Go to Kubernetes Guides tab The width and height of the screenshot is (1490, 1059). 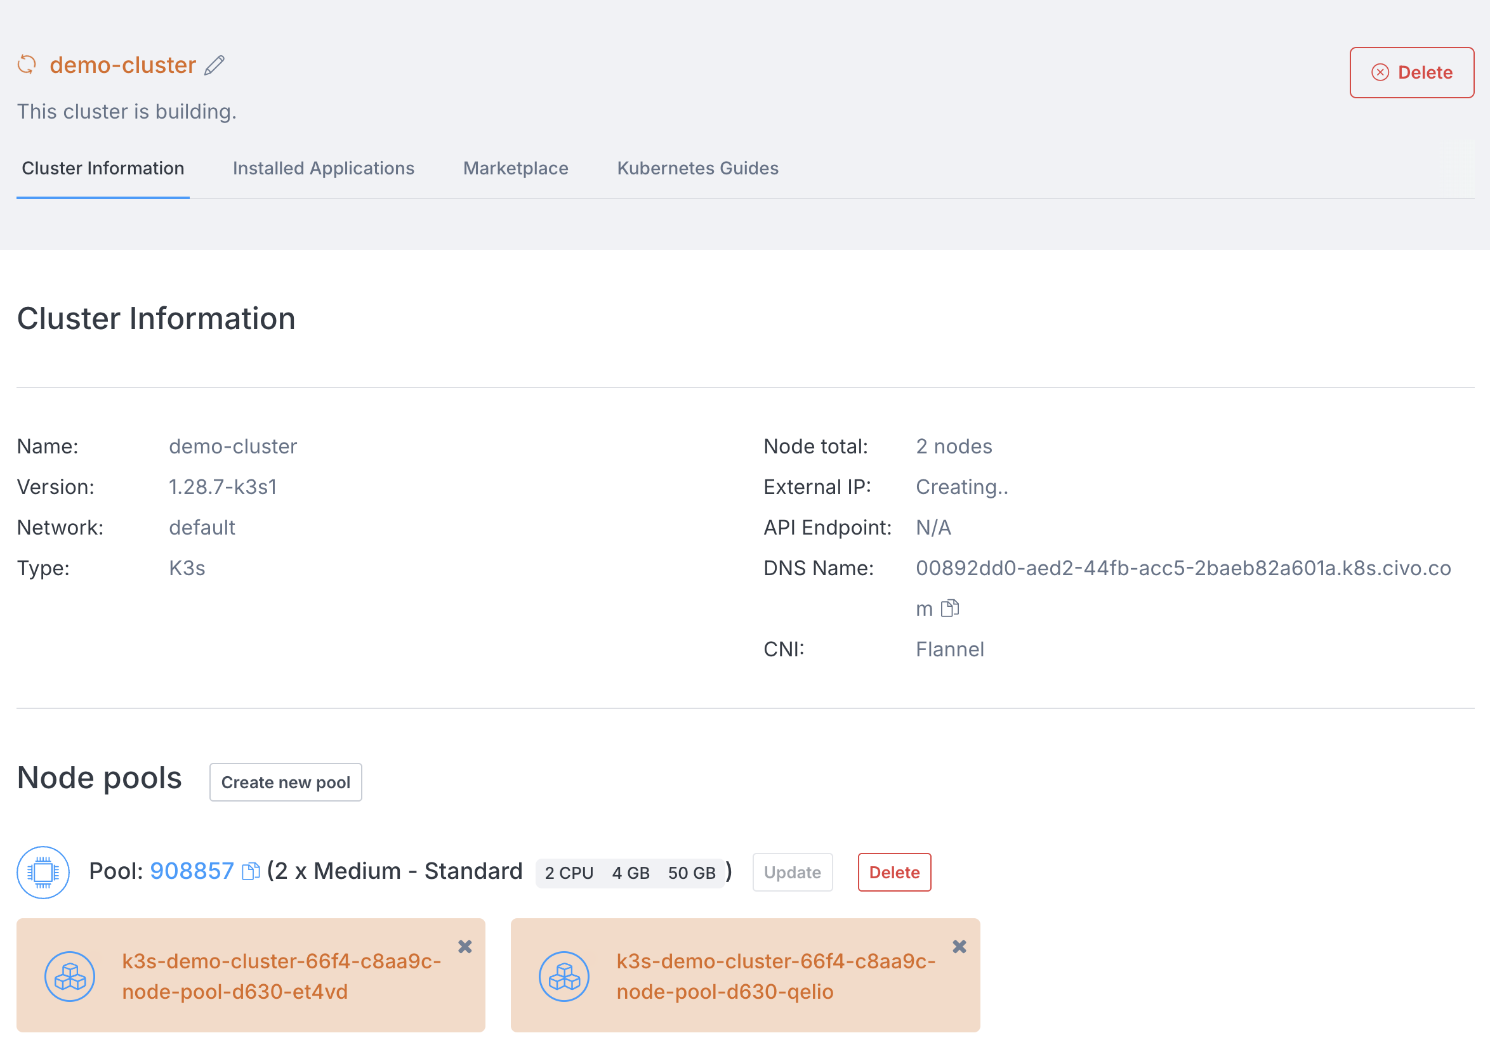(x=697, y=168)
